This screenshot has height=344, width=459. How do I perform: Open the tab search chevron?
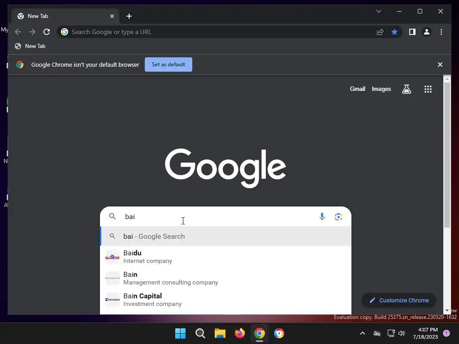378,11
